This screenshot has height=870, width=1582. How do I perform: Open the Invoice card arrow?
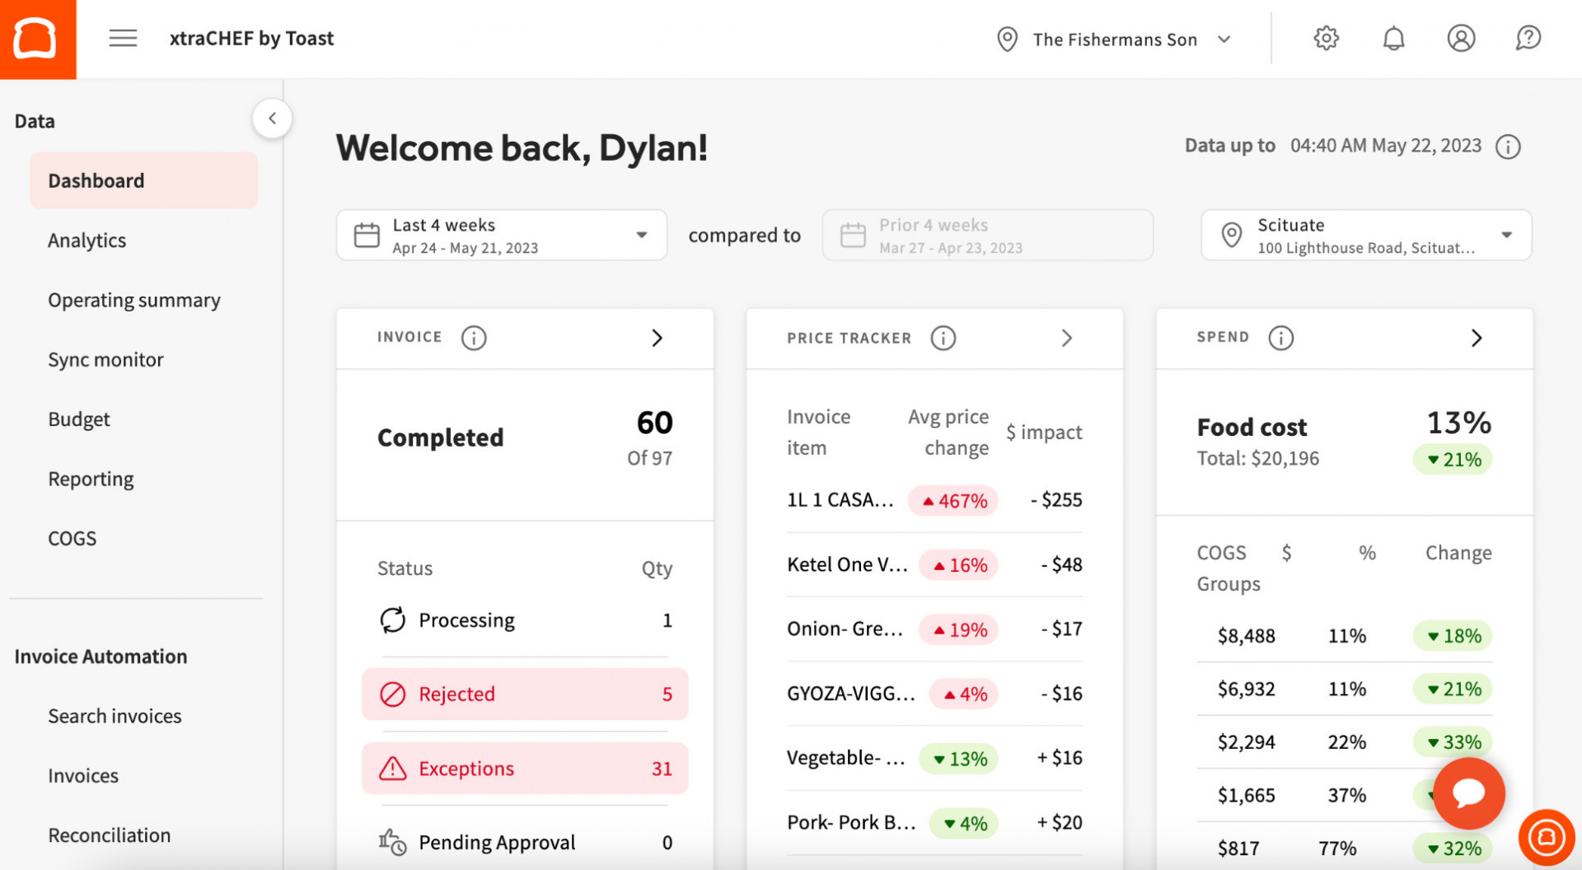coord(657,338)
